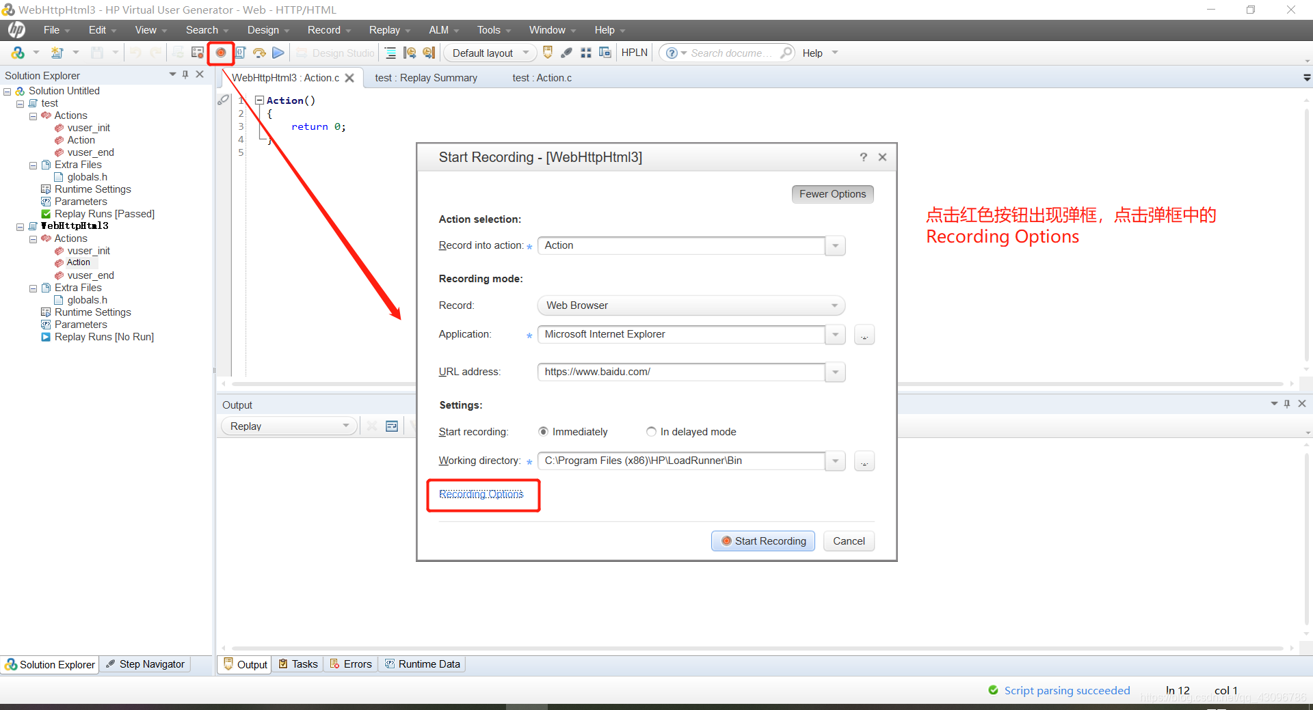Click browse button next to Application field
The height and width of the screenshot is (710, 1313).
coord(864,335)
